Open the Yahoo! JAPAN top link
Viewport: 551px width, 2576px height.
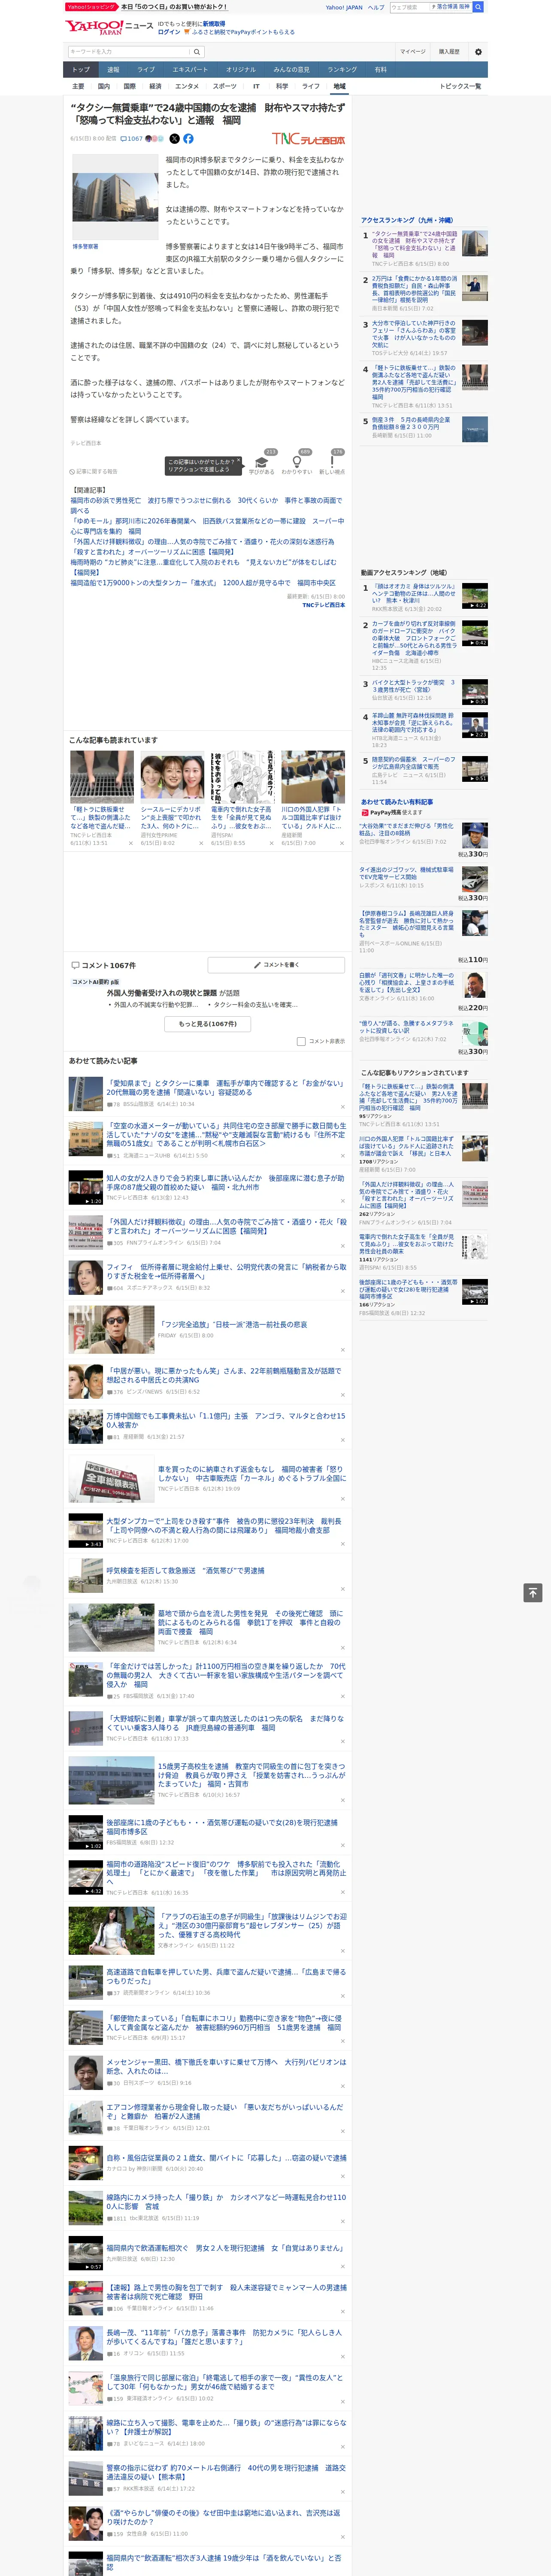click(344, 7)
